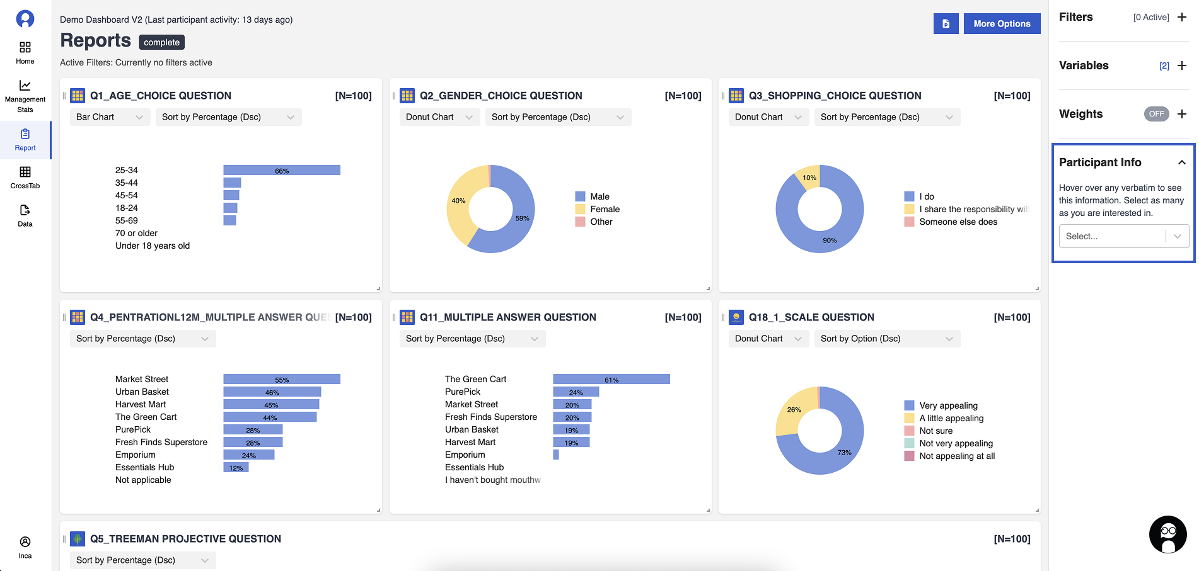This screenshot has width=1199, height=571.
Task: Collapse the Participant Info panel
Action: [x=1181, y=162]
